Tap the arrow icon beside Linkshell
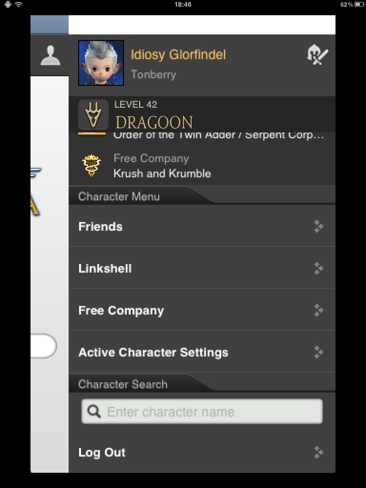This screenshot has width=366, height=488. click(318, 268)
